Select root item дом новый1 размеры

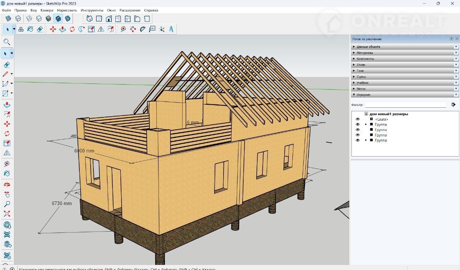[x=388, y=114]
